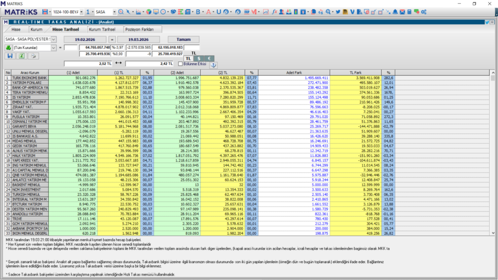
Task: Click the green clover icon beside Tüm Kurumlar
Action: pyautogui.click(x=8, y=48)
